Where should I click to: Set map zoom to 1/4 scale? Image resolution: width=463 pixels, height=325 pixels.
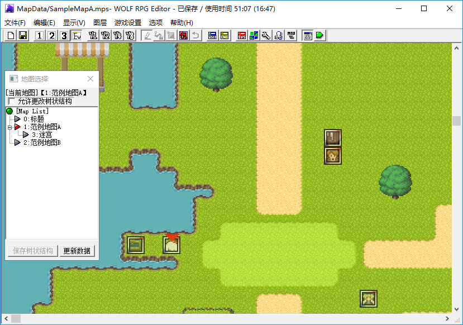pyautogui.click(x=118, y=36)
